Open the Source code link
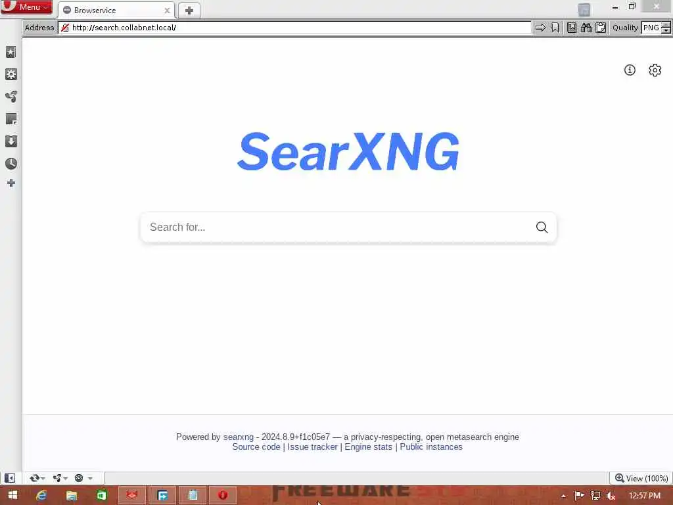 [256, 446]
